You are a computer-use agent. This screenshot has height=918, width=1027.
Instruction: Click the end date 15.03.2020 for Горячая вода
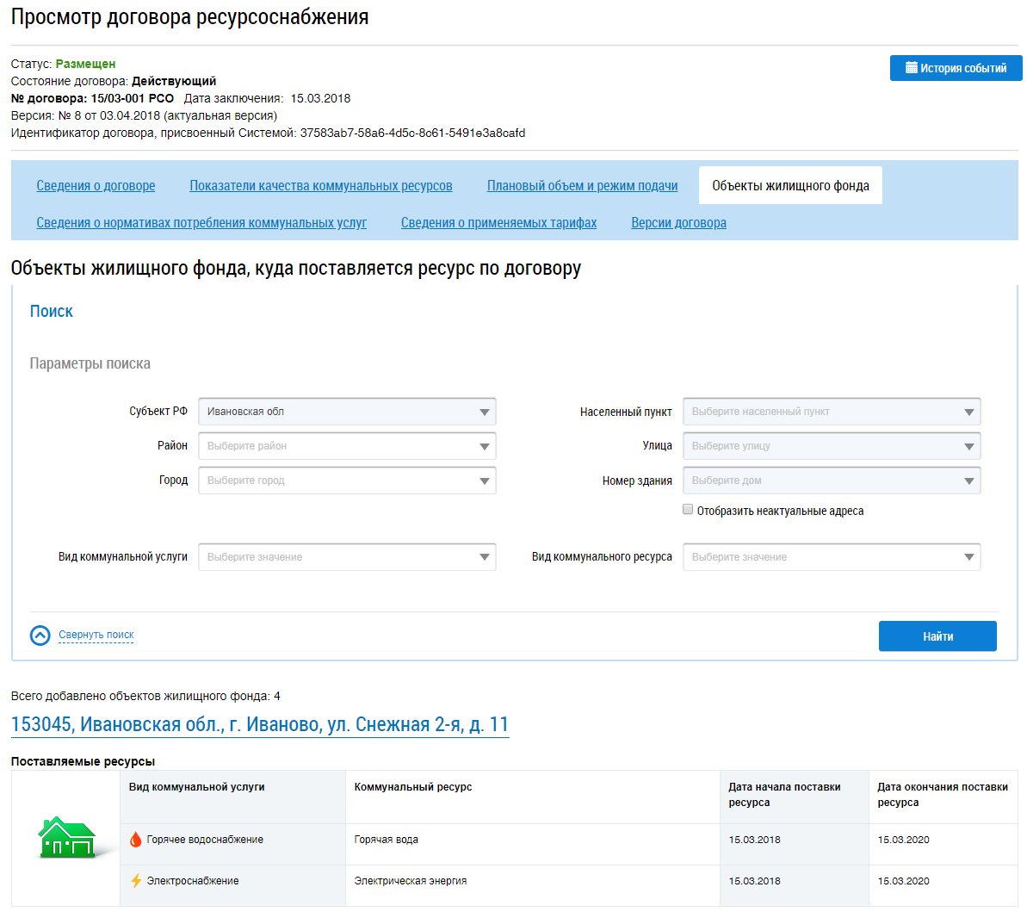point(903,840)
